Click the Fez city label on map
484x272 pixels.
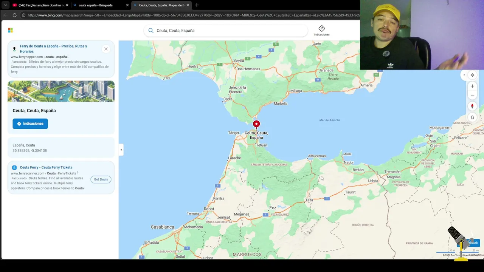click(273, 208)
